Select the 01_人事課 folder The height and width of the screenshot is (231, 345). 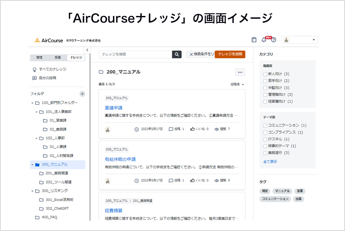click(55, 147)
